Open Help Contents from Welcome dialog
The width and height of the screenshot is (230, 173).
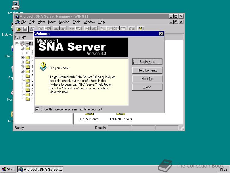tap(147, 70)
